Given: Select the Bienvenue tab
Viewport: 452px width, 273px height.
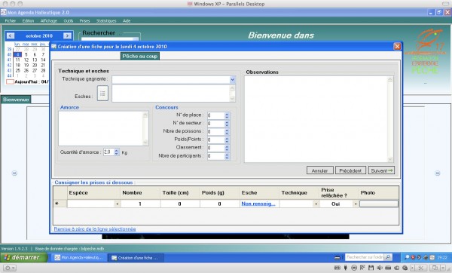Looking at the screenshot, I should tap(16, 100).
